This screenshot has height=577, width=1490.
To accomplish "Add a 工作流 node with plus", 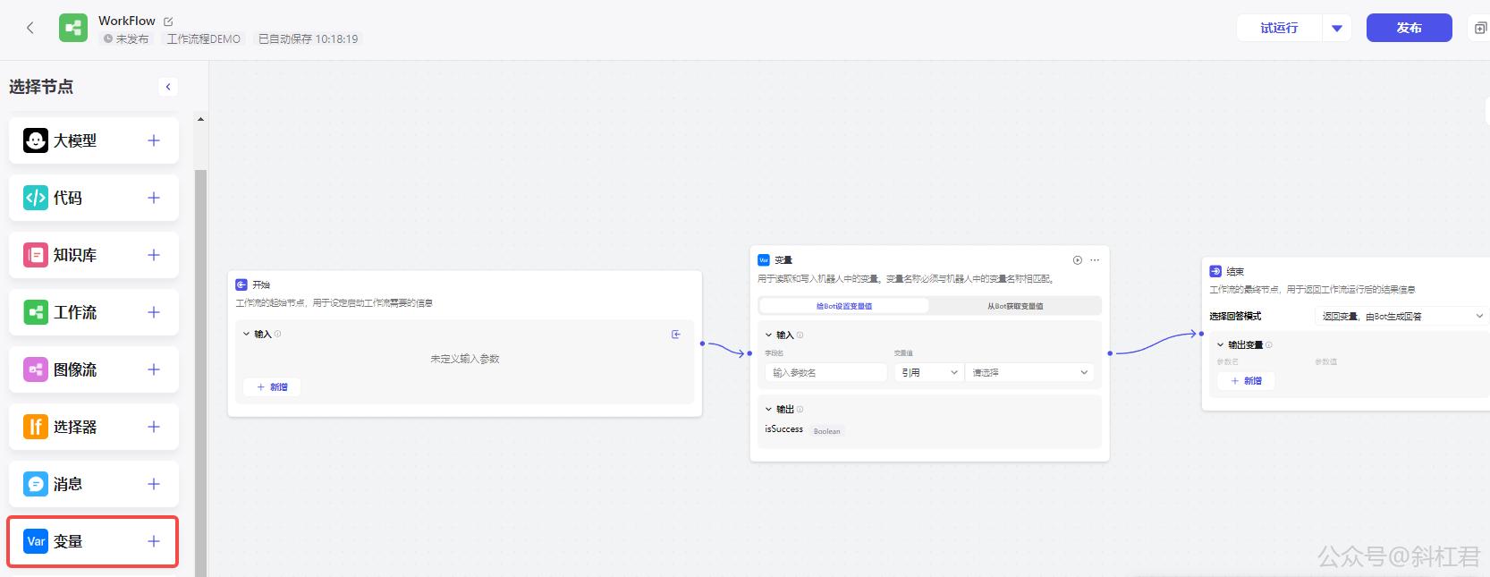I will pyautogui.click(x=154, y=312).
